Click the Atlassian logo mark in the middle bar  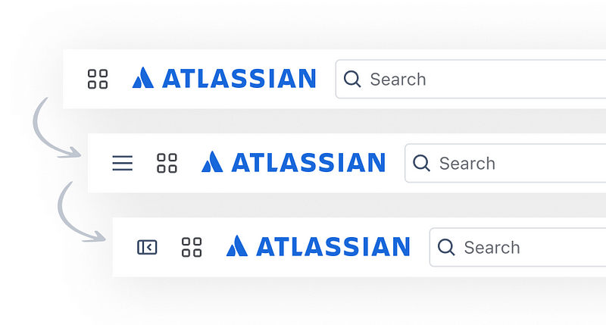pyautogui.click(x=212, y=162)
